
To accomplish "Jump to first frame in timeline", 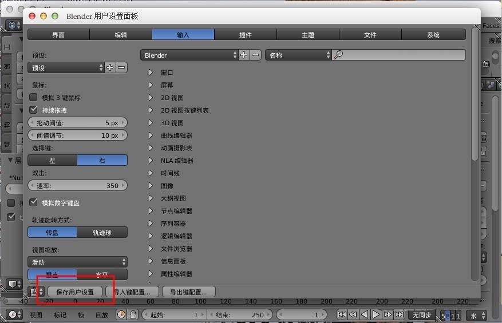I will tap(341, 314).
